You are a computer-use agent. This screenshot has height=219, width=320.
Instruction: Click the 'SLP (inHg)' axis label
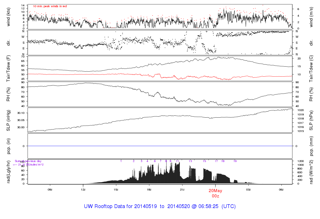pyautogui.click(x=8, y=120)
